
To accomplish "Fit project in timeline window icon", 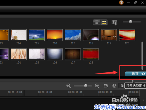I will tap(106, 86).
